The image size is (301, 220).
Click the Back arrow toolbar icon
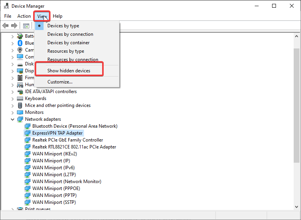click(5, 25)
